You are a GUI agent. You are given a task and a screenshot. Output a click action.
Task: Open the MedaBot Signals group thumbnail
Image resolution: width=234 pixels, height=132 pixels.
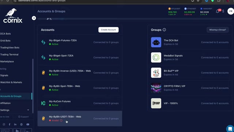tap(156, 58)
